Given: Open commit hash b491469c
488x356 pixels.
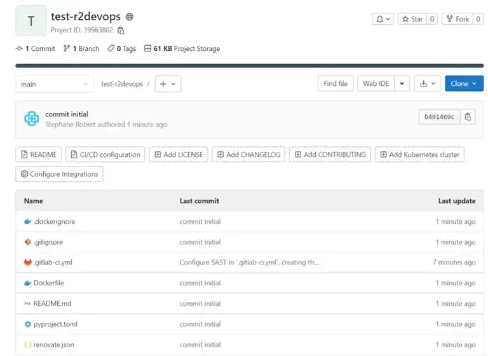Looking at the screenshot, I should [440, 117].
